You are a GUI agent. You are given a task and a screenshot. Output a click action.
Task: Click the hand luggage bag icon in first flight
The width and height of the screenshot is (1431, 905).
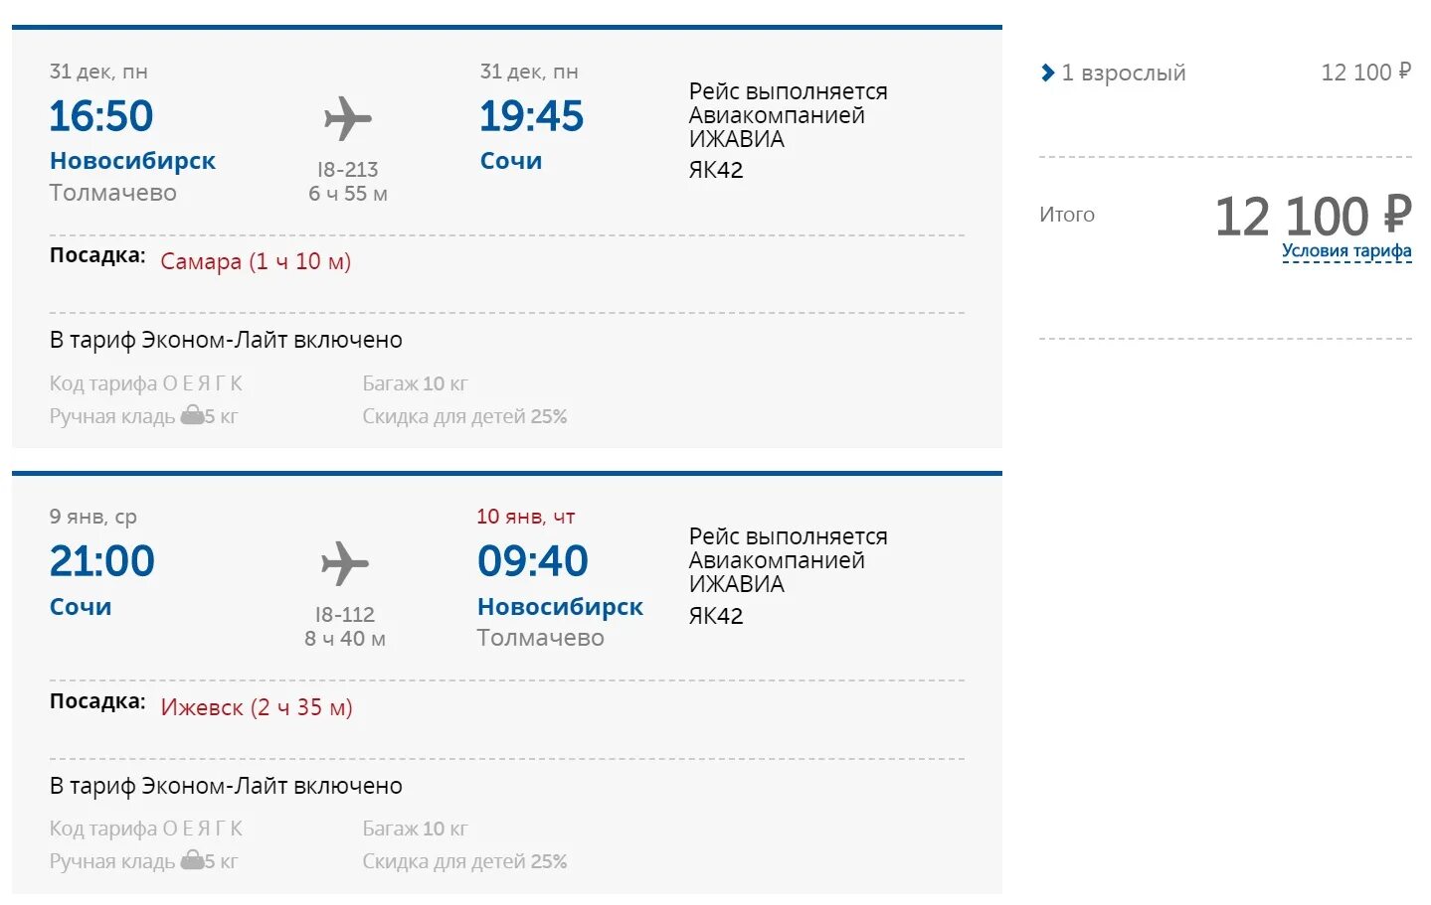pos(192,415)
